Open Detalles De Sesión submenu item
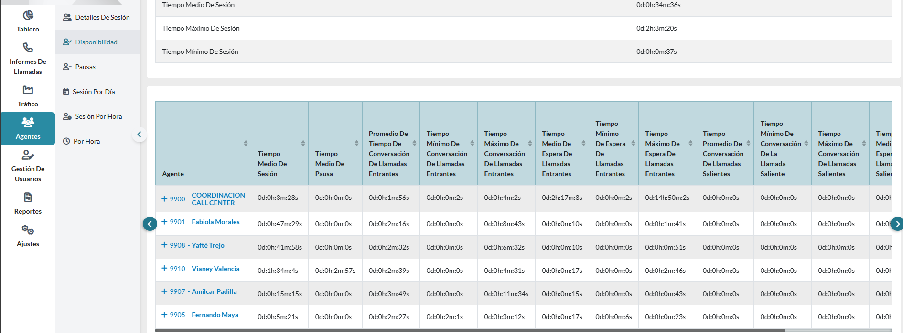 (102, 17)
